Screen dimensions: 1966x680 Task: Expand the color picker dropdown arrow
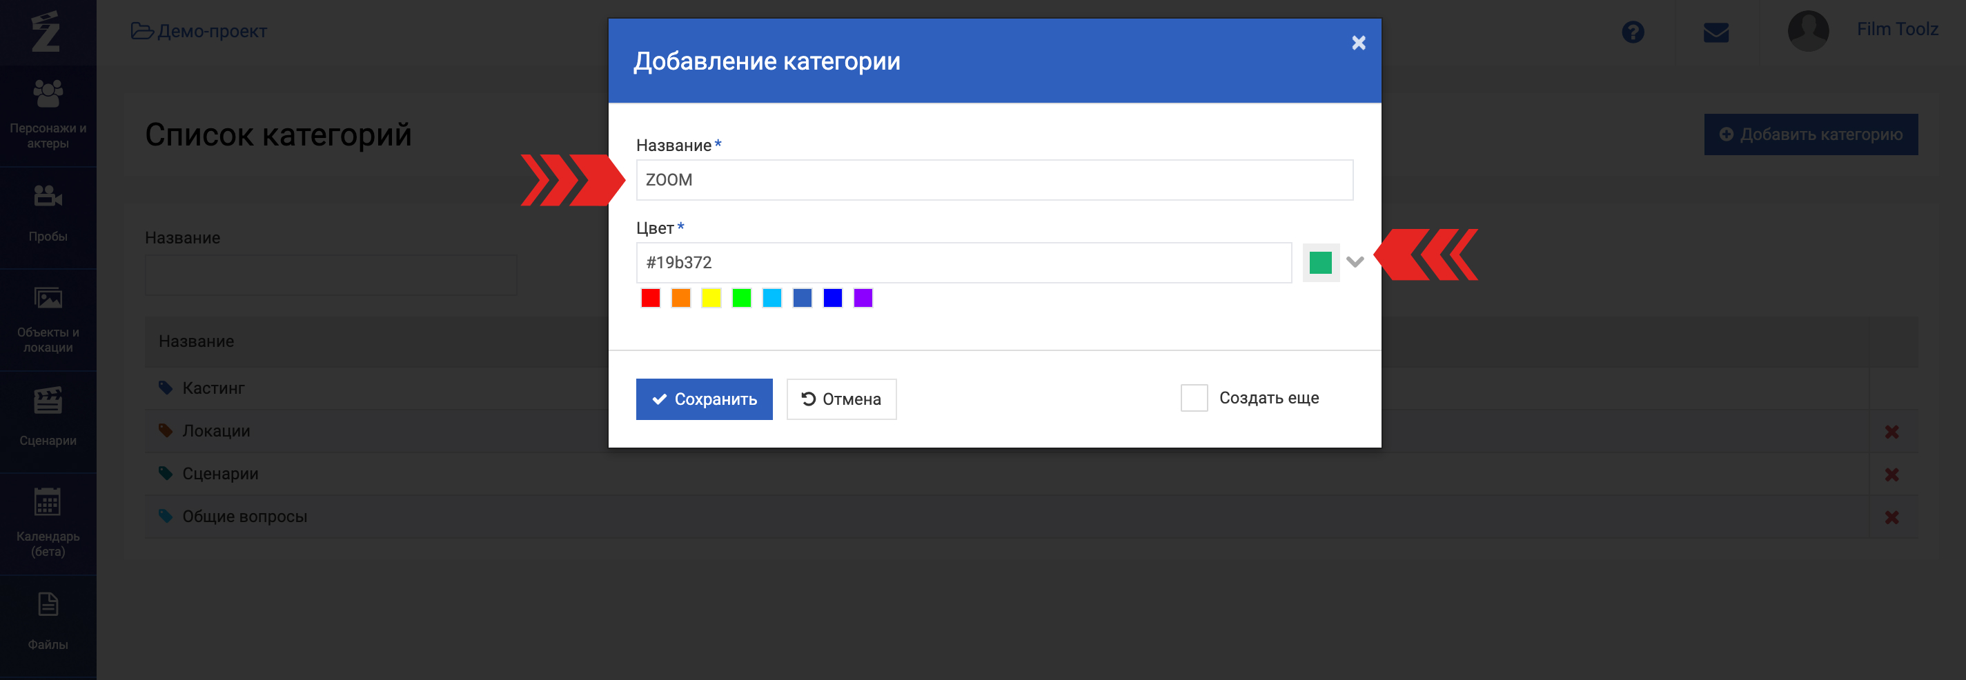1355,262
